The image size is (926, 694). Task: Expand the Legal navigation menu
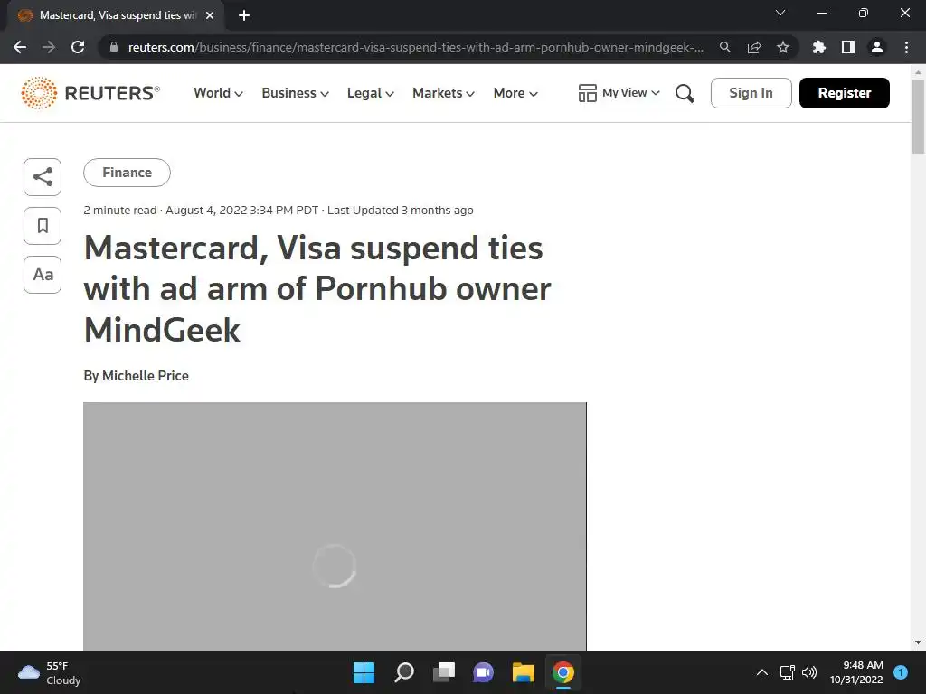[370, 93]
